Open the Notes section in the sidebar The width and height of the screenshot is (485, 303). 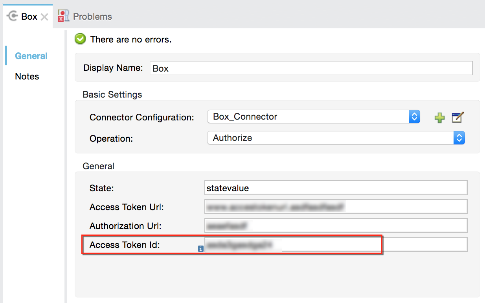tap(26, 76)
